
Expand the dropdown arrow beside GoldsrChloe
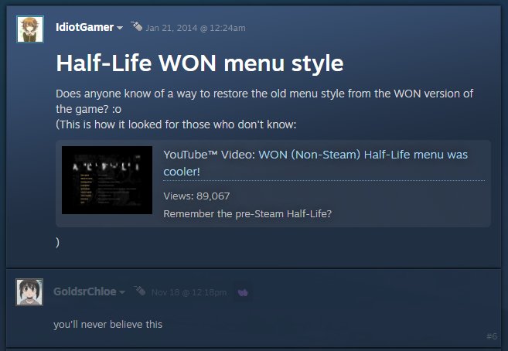[122, 292]
